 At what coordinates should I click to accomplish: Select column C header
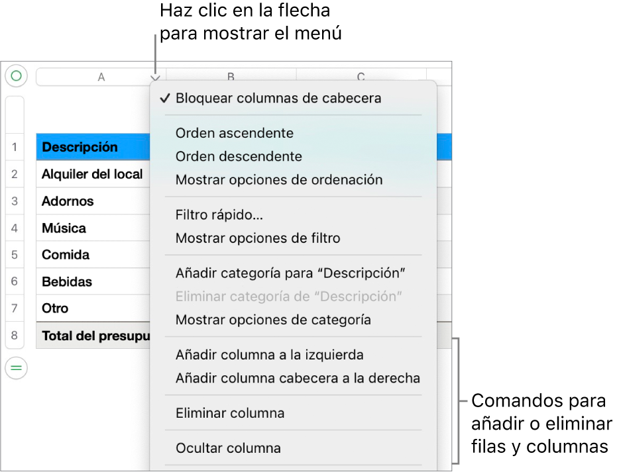click(361, 75)
